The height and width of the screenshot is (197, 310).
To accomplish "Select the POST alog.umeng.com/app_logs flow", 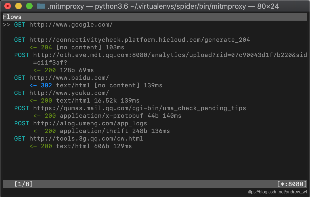I will coord(81,123).
